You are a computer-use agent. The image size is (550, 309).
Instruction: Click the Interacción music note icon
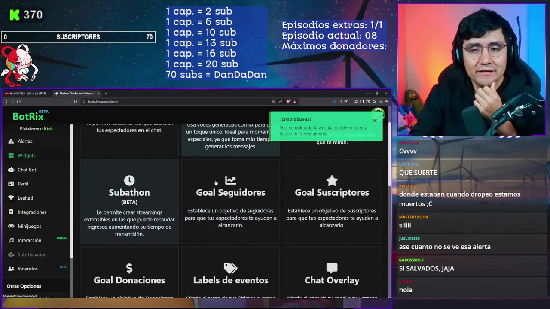pyautogui.click(x=11, y=240)
